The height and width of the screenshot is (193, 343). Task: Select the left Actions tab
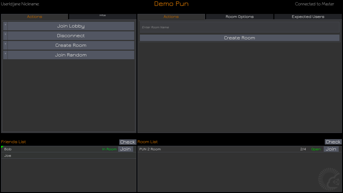[35, 17]
